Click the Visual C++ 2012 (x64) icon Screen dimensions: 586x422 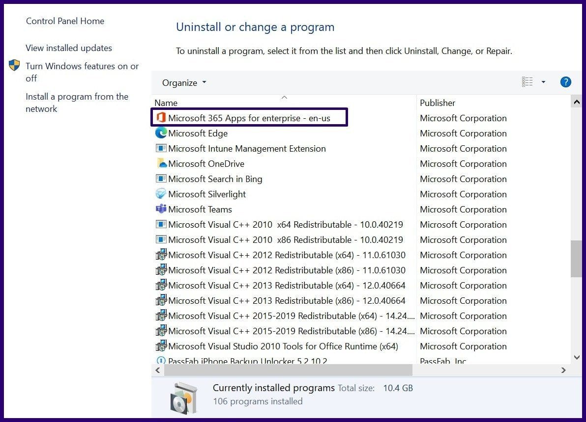pyautogui.click(x=161, y=255)
